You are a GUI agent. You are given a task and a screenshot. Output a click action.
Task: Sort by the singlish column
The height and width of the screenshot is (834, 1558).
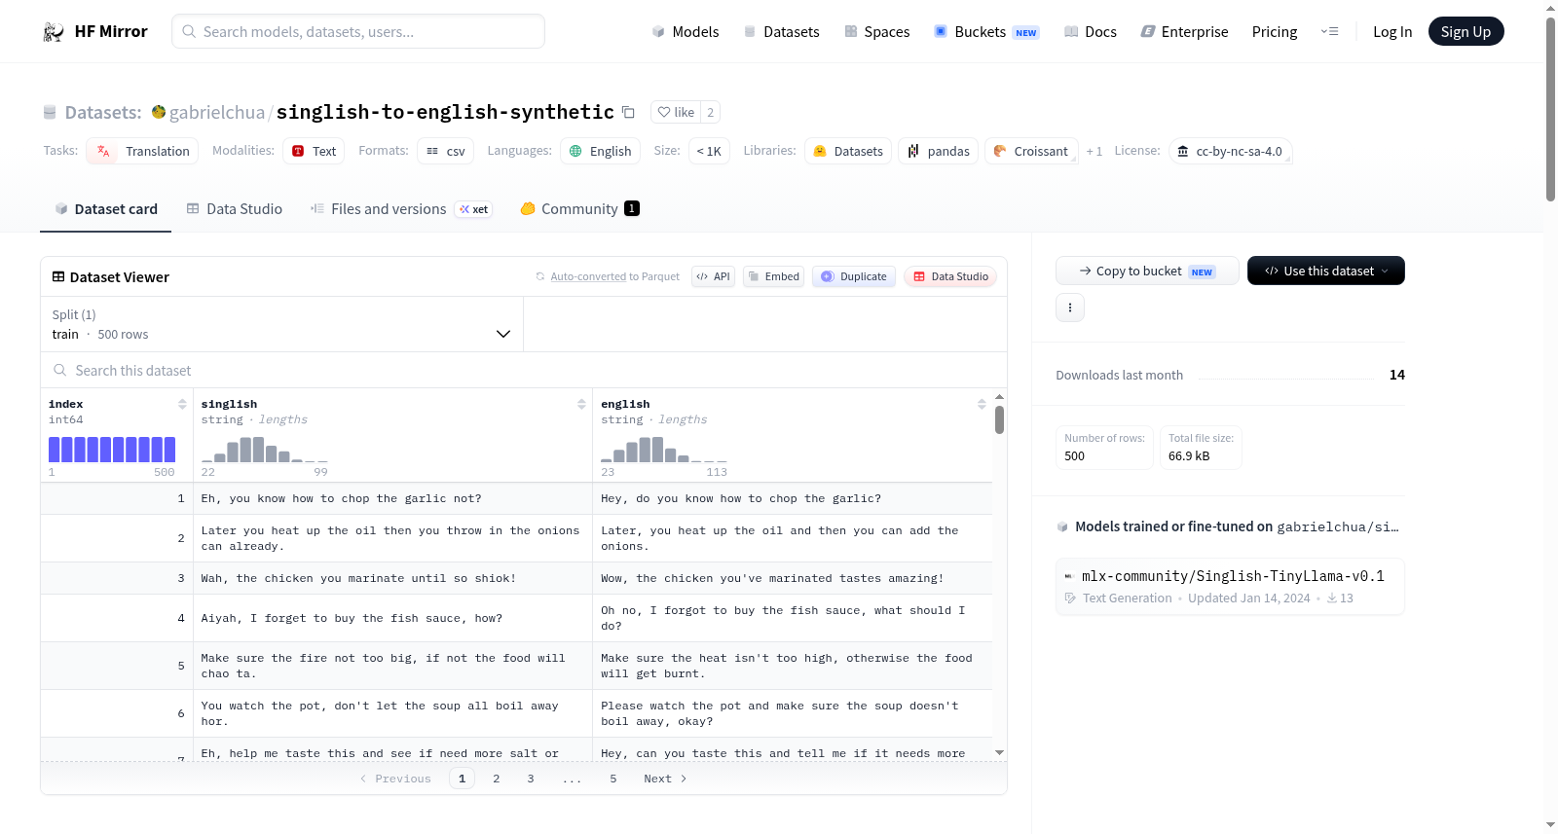581,404
